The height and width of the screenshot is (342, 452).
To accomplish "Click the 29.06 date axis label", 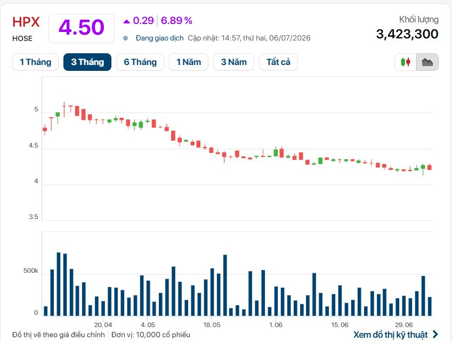I will click(x=403, y=325).
